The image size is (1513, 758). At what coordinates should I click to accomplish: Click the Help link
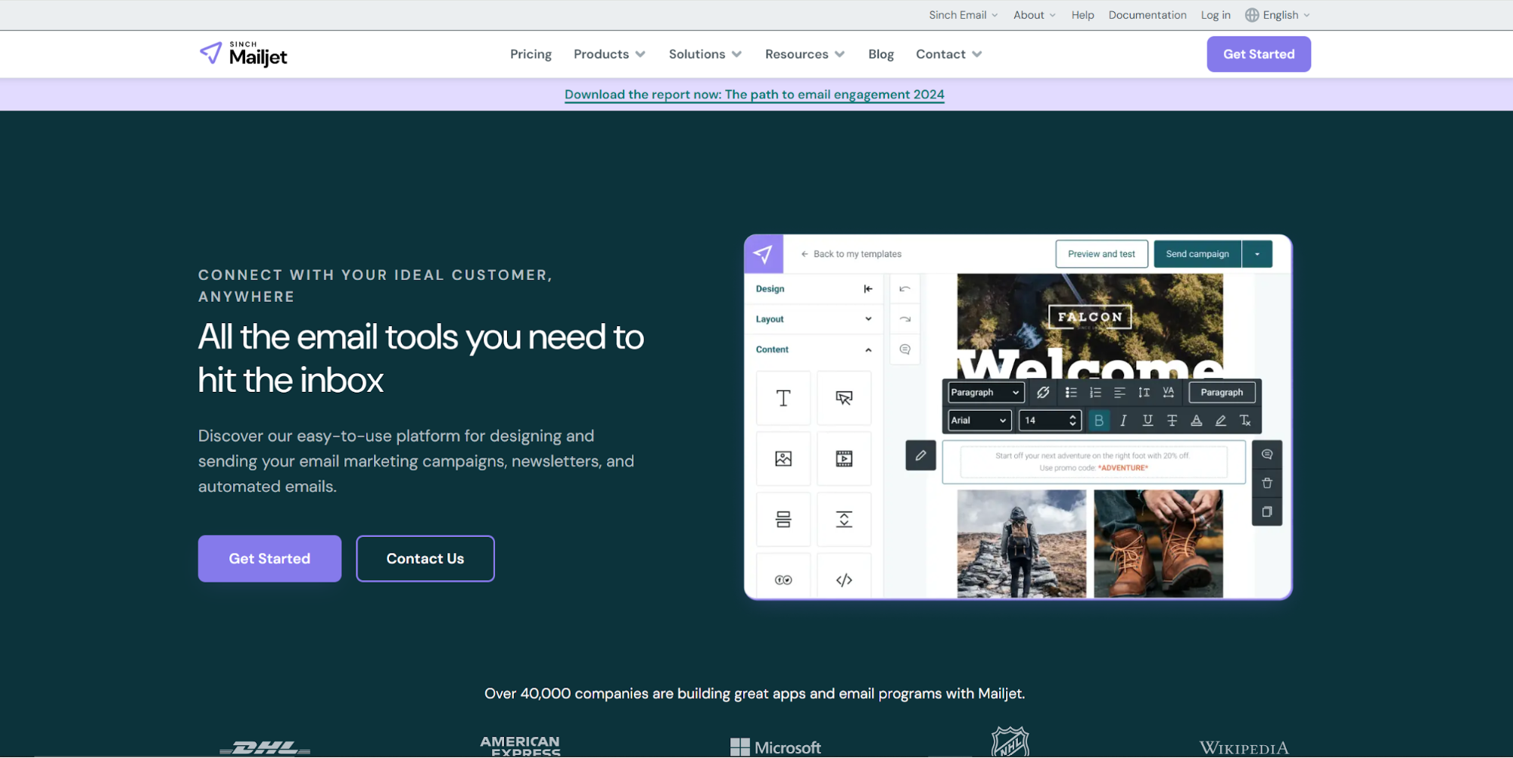[1082, 15]
